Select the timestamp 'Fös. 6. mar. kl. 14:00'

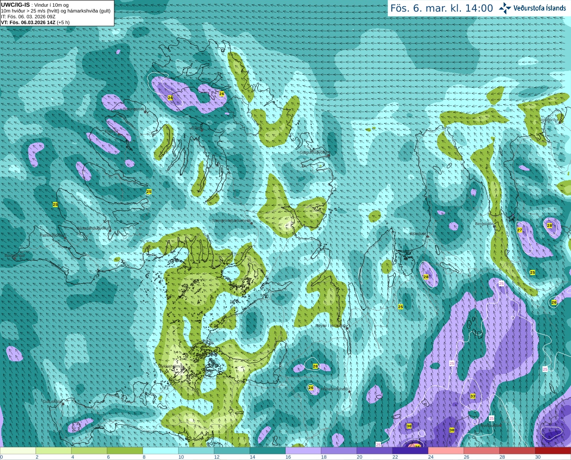(442, 8)
